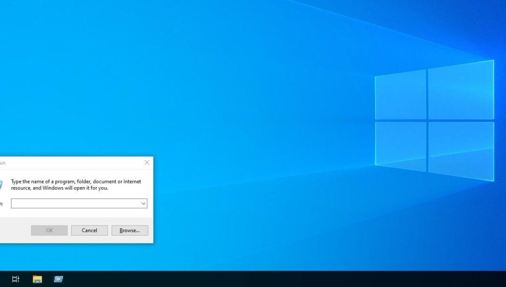Open the Run app taskbar icon
The height and width of the screenshot is (287, 506).
point(58,279)
